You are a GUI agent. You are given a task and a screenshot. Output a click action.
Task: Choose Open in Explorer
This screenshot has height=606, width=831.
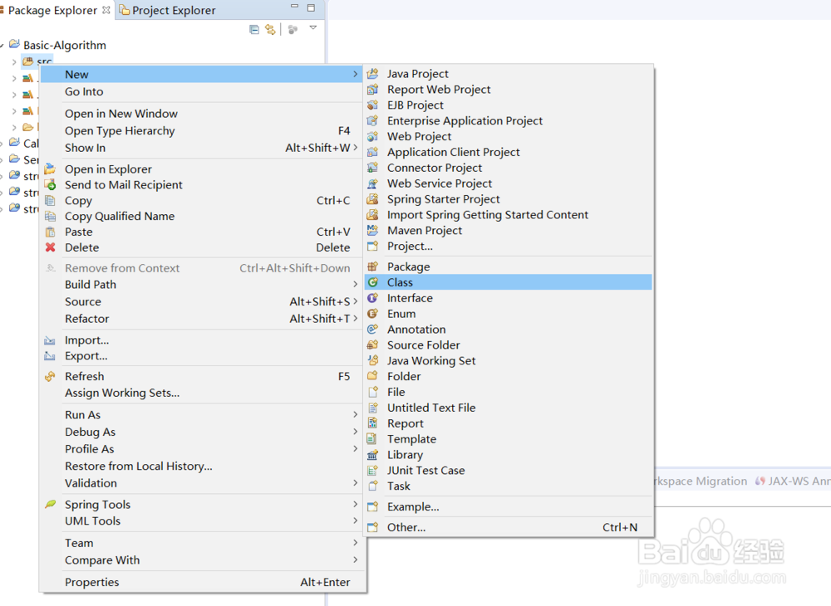pos(201,169)
